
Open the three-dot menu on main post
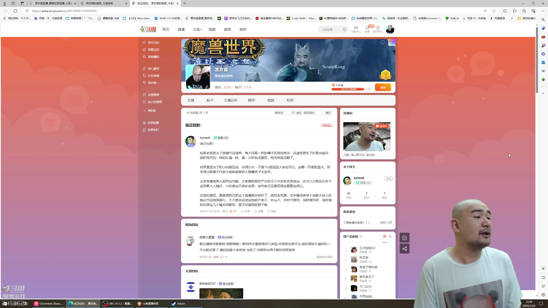pos(333,211)
